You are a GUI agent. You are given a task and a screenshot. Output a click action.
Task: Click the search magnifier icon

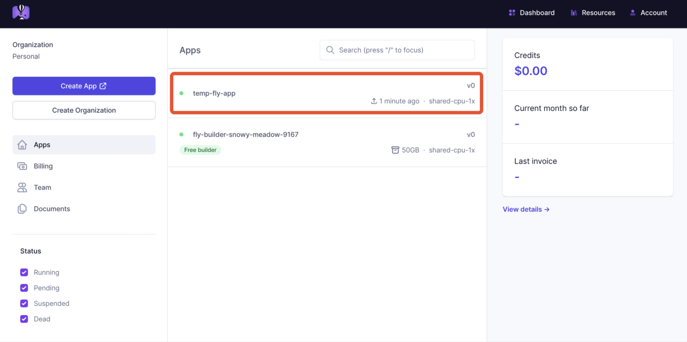(330, 50)
